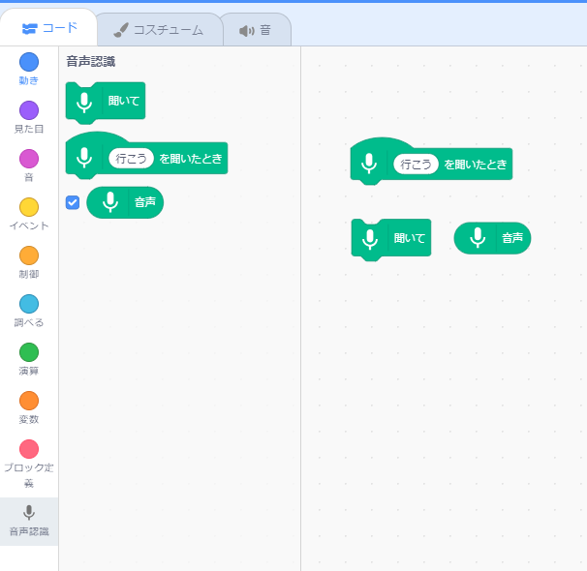Click the イベント category label text
Viewport: 587px width, 571px height.
[x=29, y=225]
